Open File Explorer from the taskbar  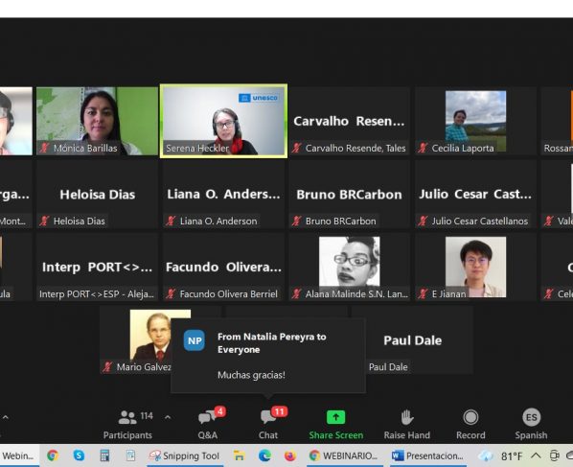(x=239, y=455)
